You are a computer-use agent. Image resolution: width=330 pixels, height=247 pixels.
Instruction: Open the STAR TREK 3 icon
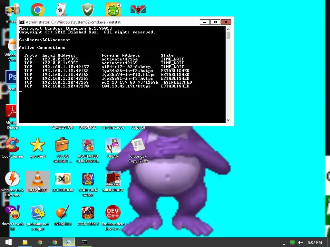coord(88,215)
